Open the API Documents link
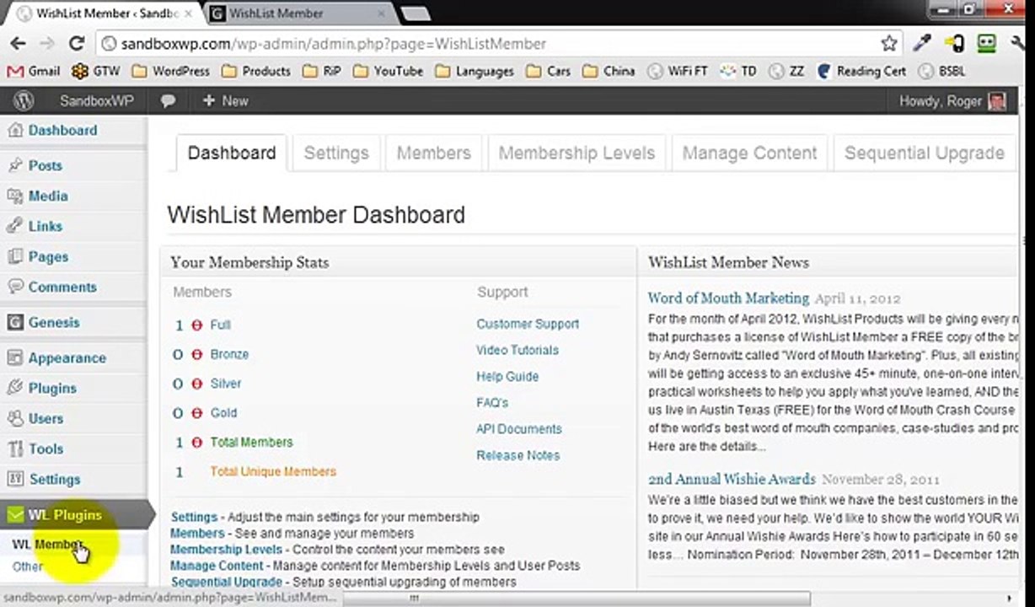Image resolution: width=1035 pixels, height=607 pixels. 518,429
